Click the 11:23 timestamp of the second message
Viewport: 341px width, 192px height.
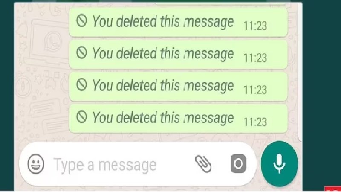[255, 58]
